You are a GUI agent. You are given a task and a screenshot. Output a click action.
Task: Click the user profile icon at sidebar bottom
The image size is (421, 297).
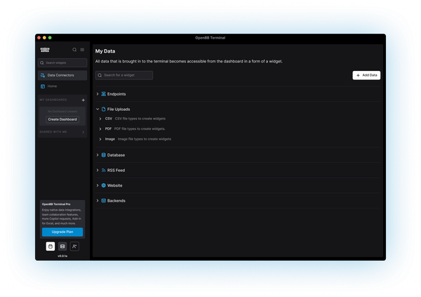click(74, 246)
